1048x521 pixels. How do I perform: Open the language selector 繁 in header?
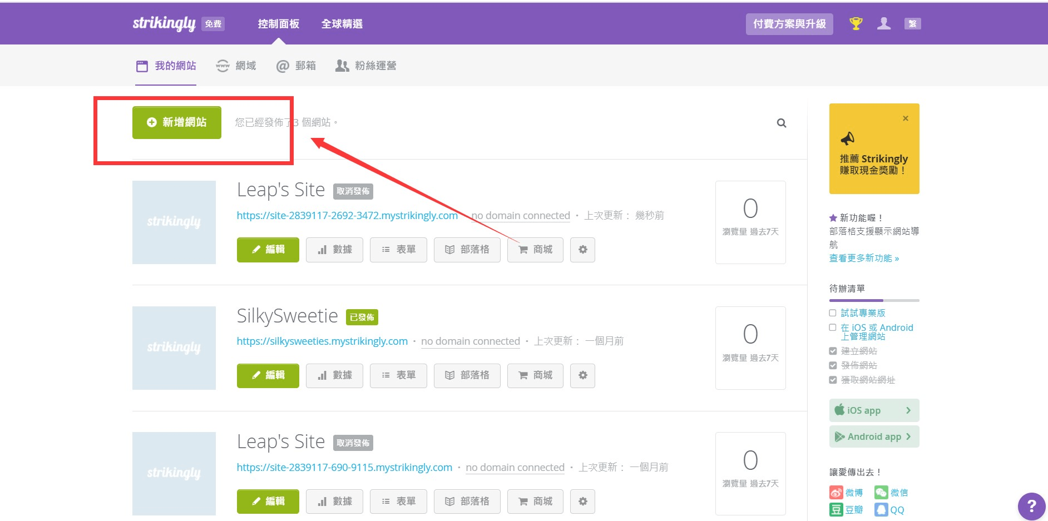click(x=912, y=24)
